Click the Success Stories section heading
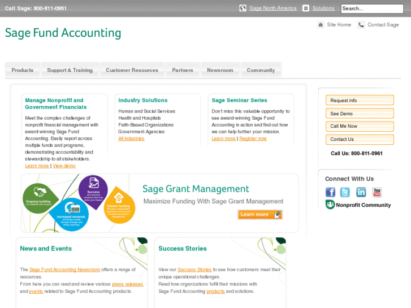411x308 pixels. 183,249
